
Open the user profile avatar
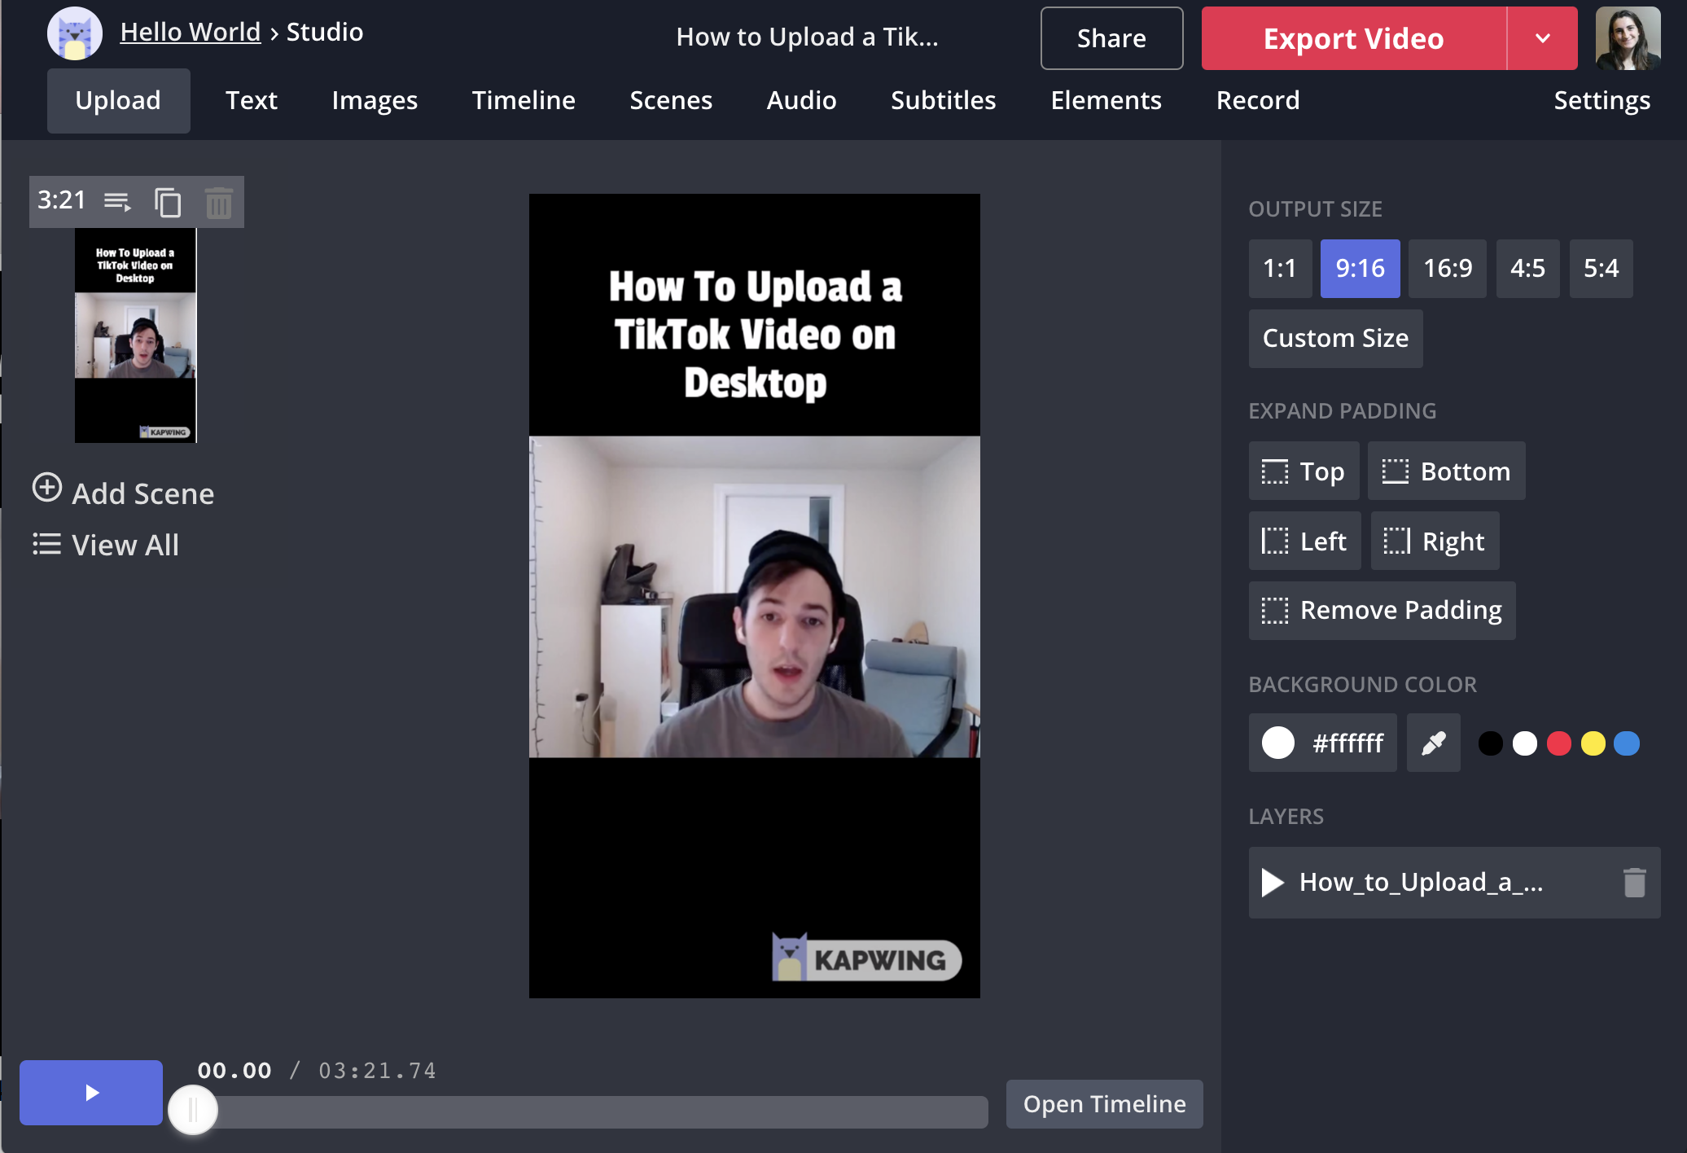[x=1628, y=38]
